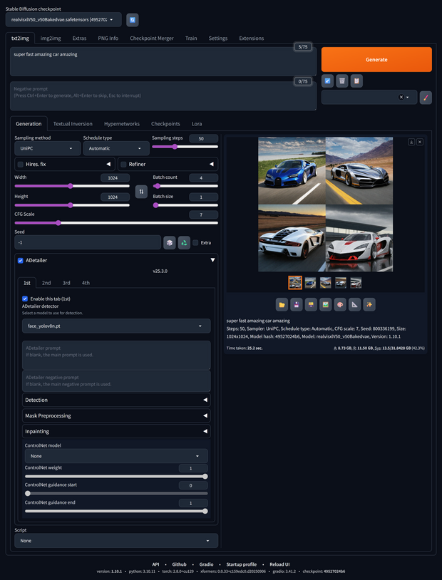The height and width of the screenshot is (580, 442).
Task: Open the images output folder
Action: [x=282, y=304]
